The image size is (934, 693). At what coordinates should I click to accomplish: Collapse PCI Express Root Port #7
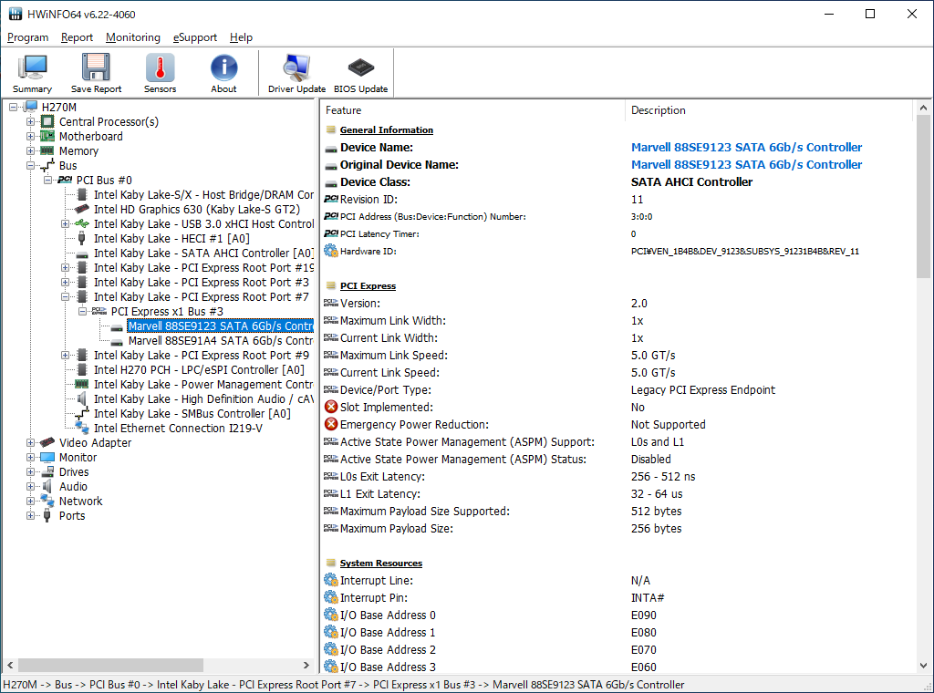[x=65, y=296]
